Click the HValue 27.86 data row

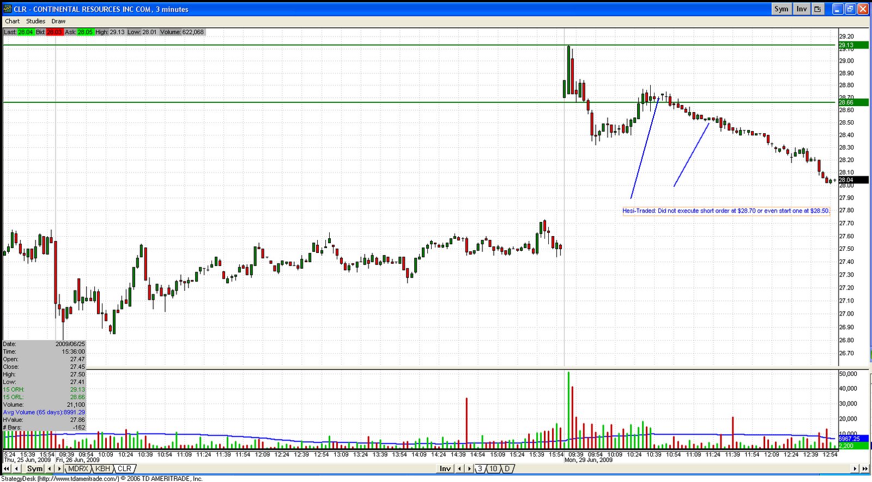[44, 420]
